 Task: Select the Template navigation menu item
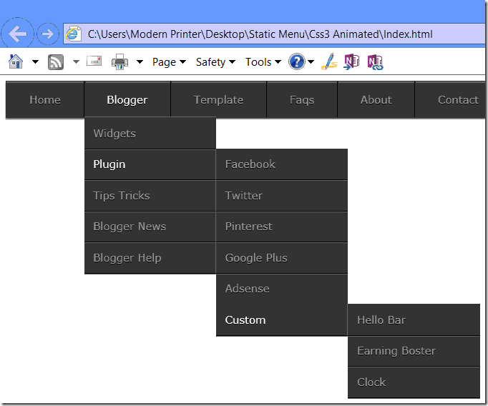pyautogui.click(x=218, y=100)
